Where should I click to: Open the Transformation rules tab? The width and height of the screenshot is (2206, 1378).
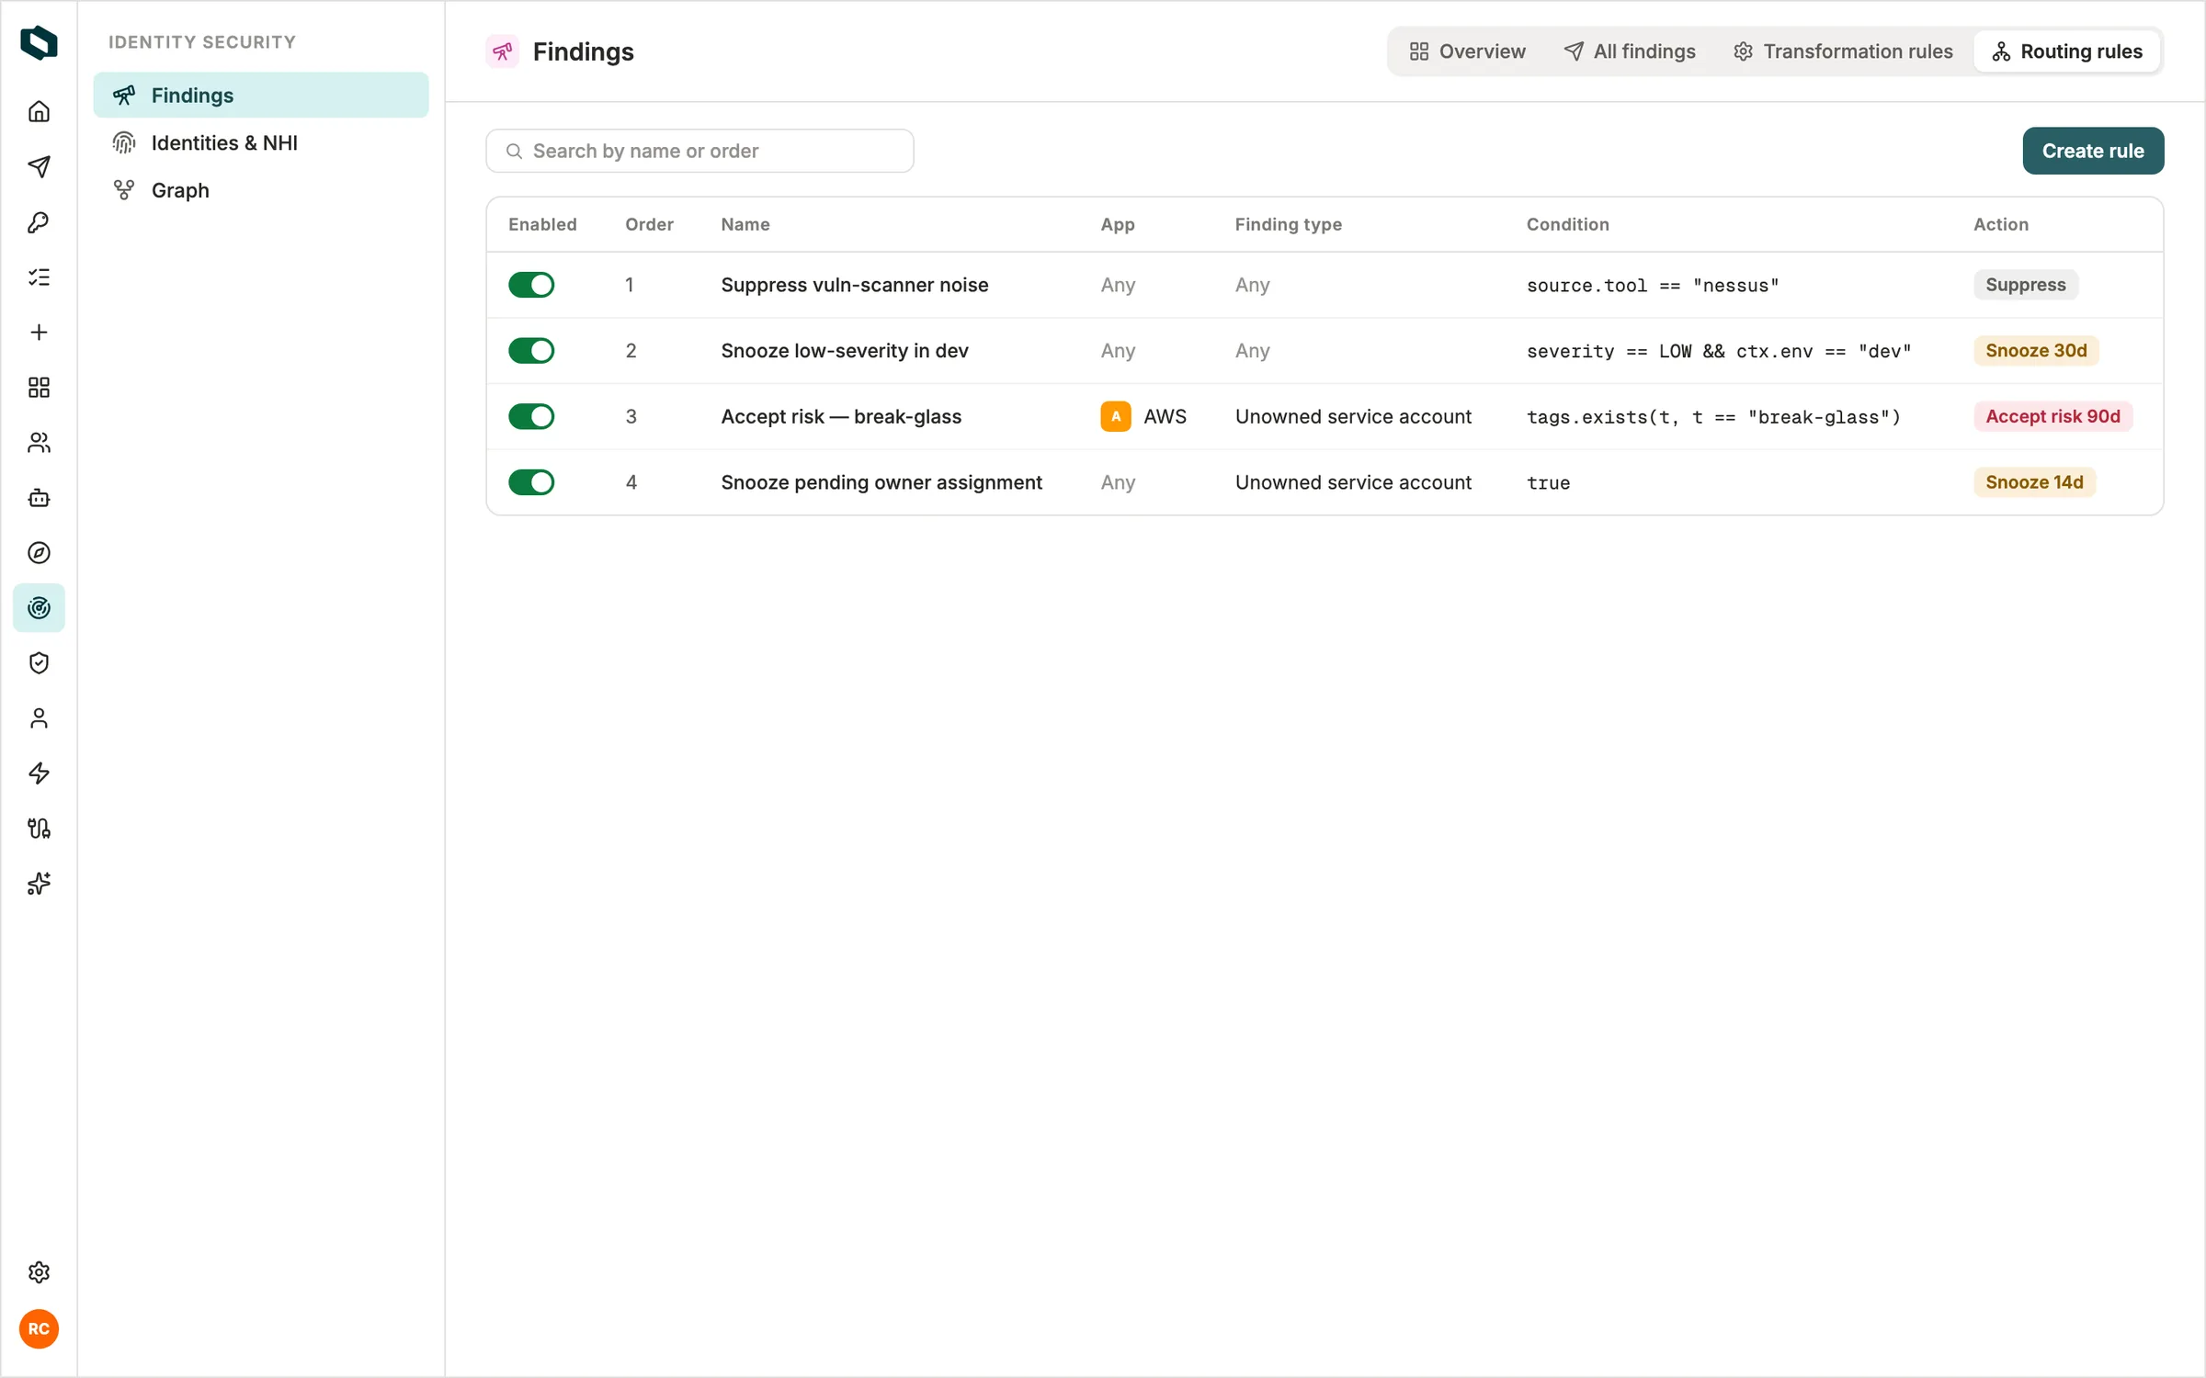[x=1843, y=51]
